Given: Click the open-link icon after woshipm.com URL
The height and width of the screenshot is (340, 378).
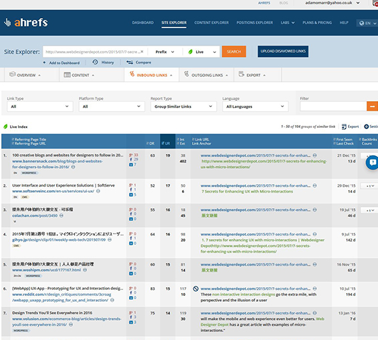Looking at the screenshot, I should (x=85, y=270).
